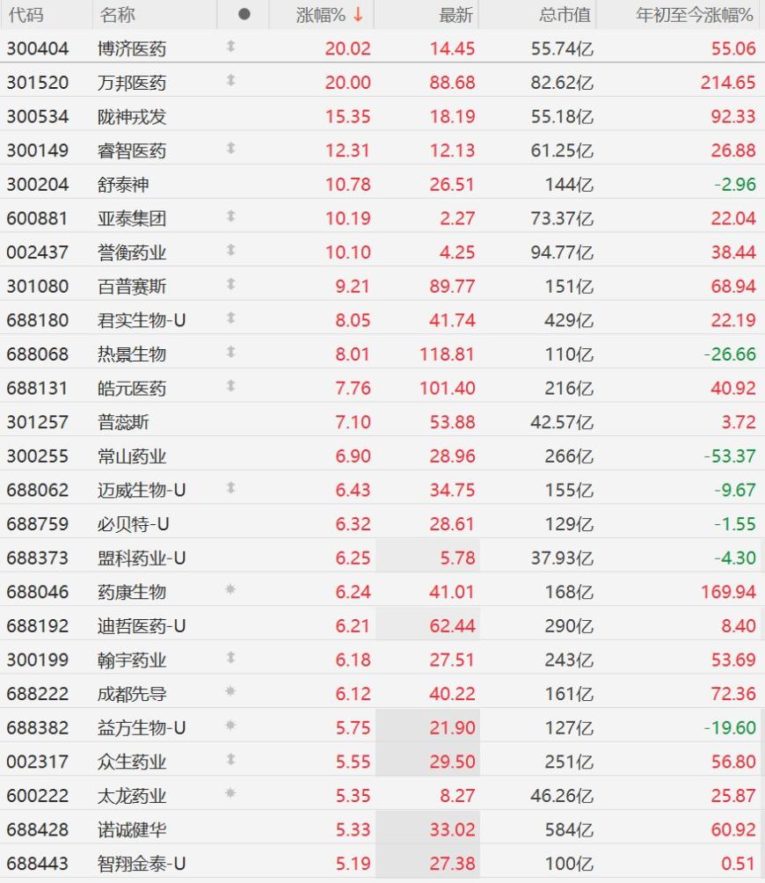Click the 429亿 market cap cell
This screenshot has height=883, width=765.
click(569, 320)
